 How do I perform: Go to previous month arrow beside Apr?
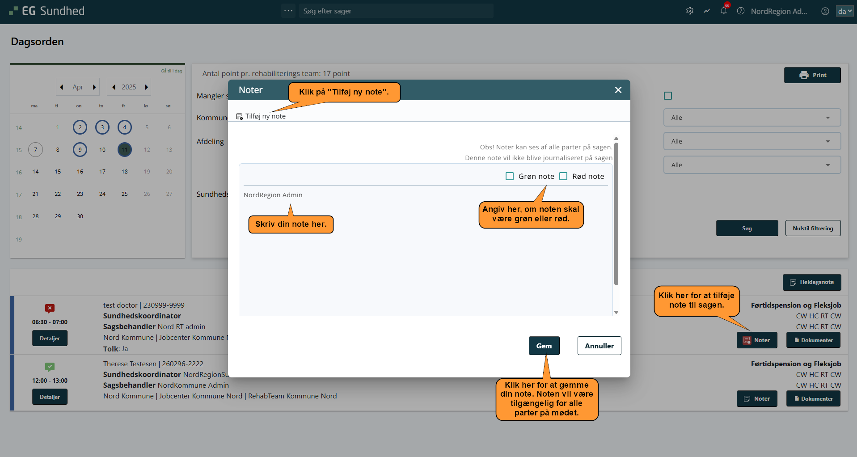[x=62, y=87]
